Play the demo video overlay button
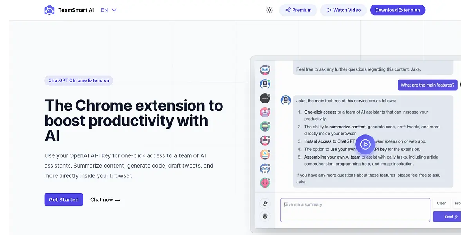The width and height of the screenshot is (470, 235). (365, 145)
